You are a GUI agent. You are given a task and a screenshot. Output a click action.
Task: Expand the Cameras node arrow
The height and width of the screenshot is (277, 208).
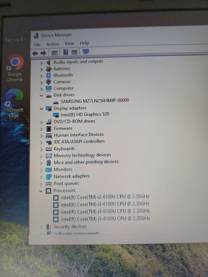coord(41,82)
